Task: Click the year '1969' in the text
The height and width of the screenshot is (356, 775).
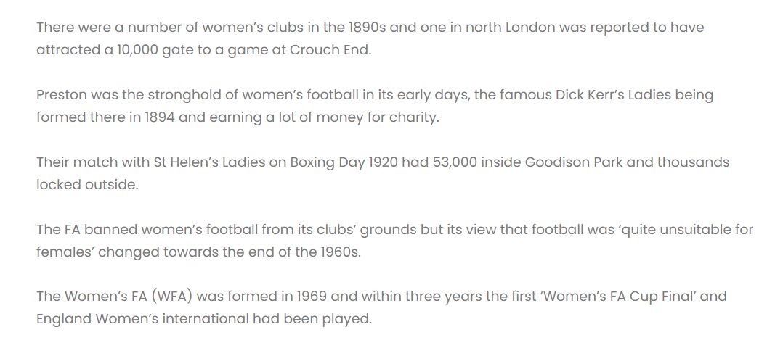Action: pos(312,297)
